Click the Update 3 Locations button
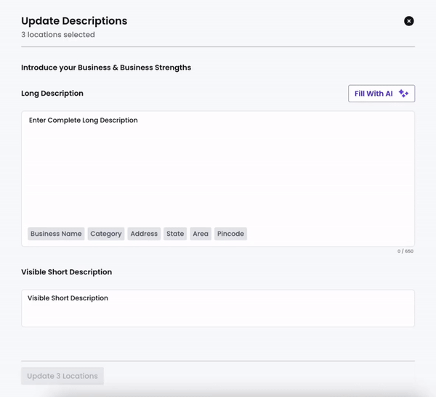This screenshot has height=397, width=436. pos(62,376)
